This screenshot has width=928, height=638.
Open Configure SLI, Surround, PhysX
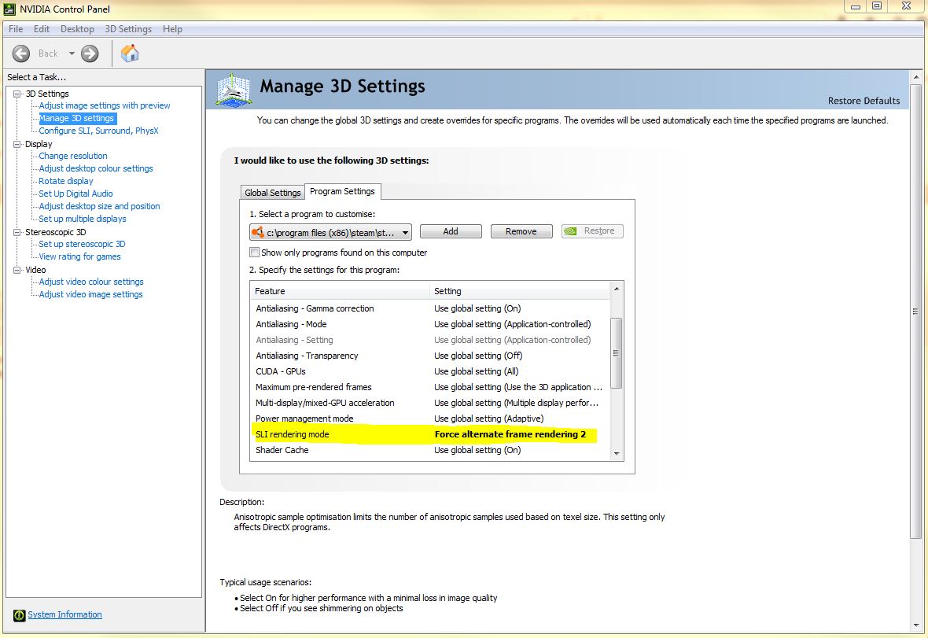coord(98,131)
